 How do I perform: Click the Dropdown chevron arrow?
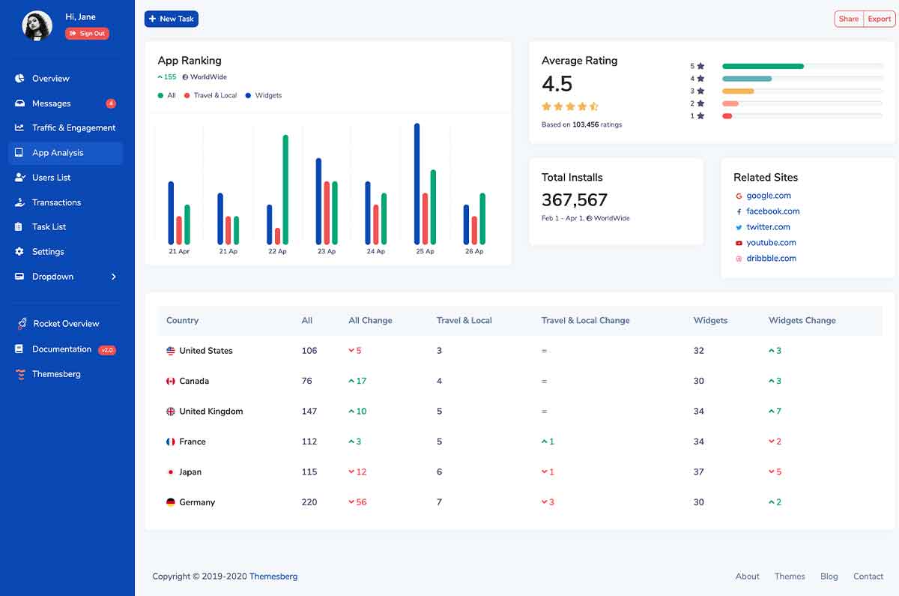click(114, 277)
